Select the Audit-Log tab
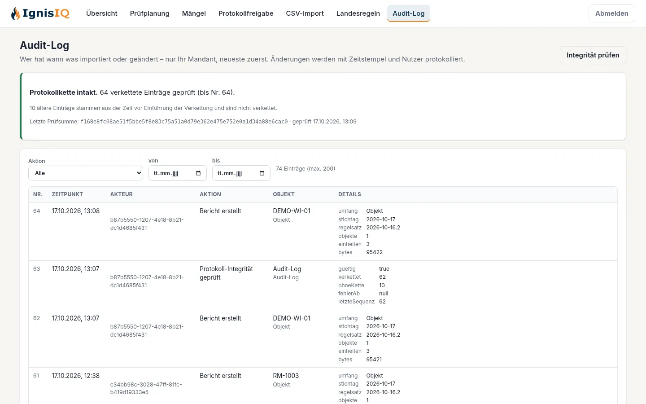This screenshot has width=646, height=404. coord(409,13)
